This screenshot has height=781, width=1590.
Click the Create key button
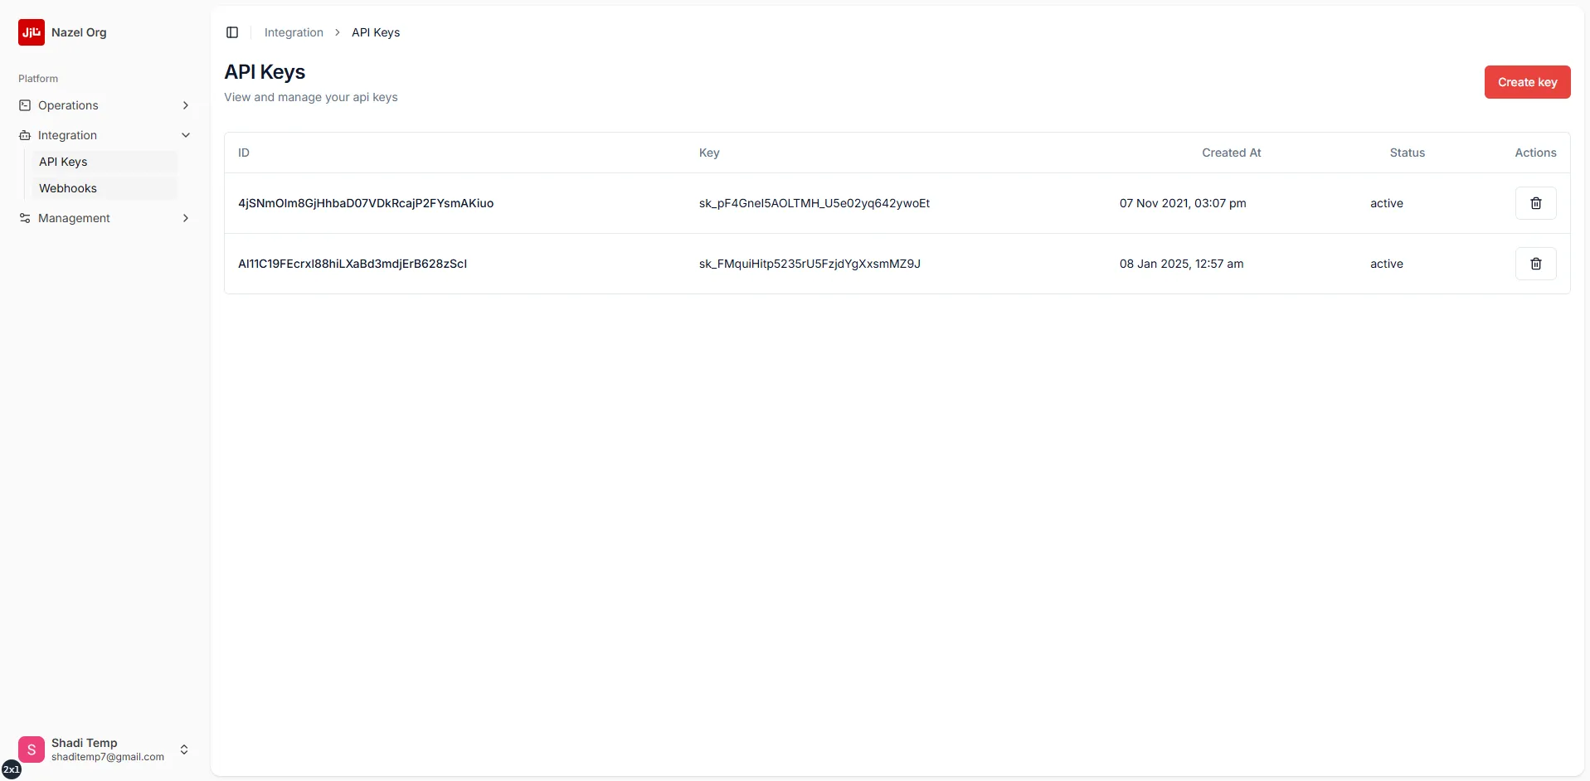click(1527, 82)
